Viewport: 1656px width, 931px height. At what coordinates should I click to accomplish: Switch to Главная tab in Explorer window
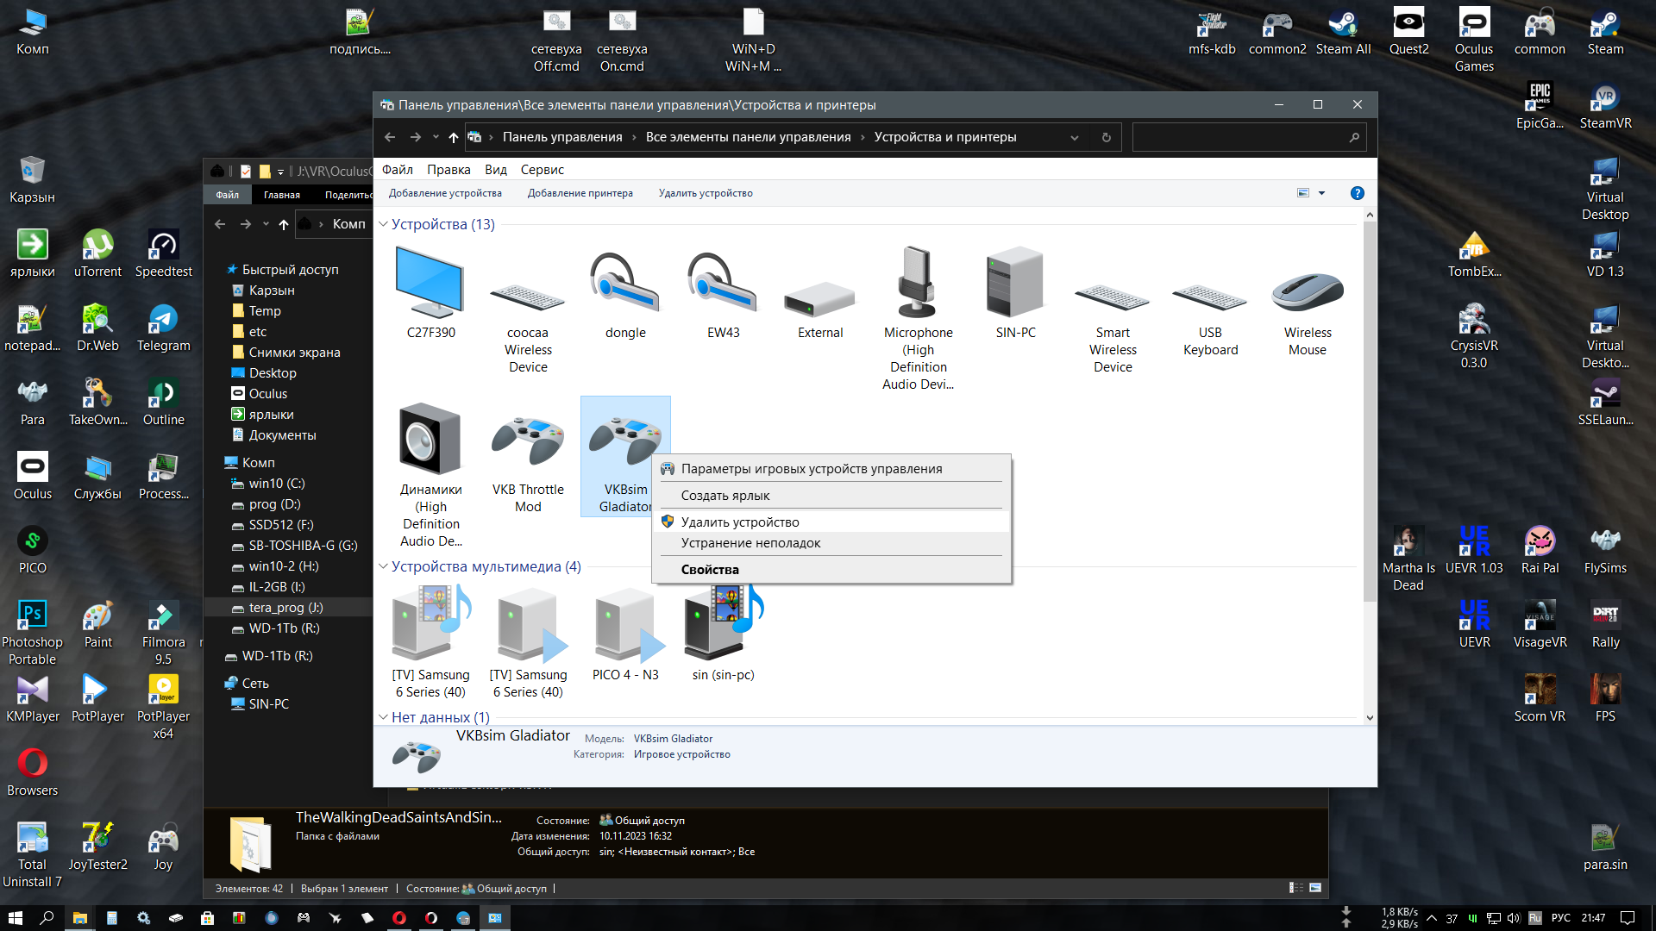(282, 195)
